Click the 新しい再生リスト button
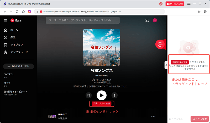The width and height of the screenshot is (210, 123). click(x=18, y=66)
